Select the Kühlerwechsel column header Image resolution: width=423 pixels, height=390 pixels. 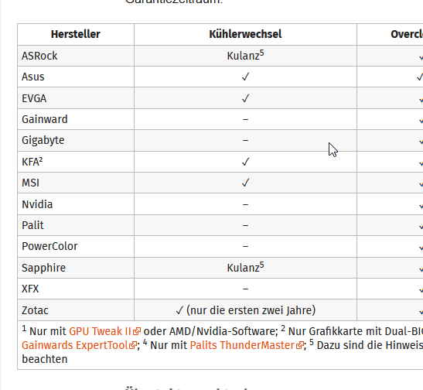[245, 34]
